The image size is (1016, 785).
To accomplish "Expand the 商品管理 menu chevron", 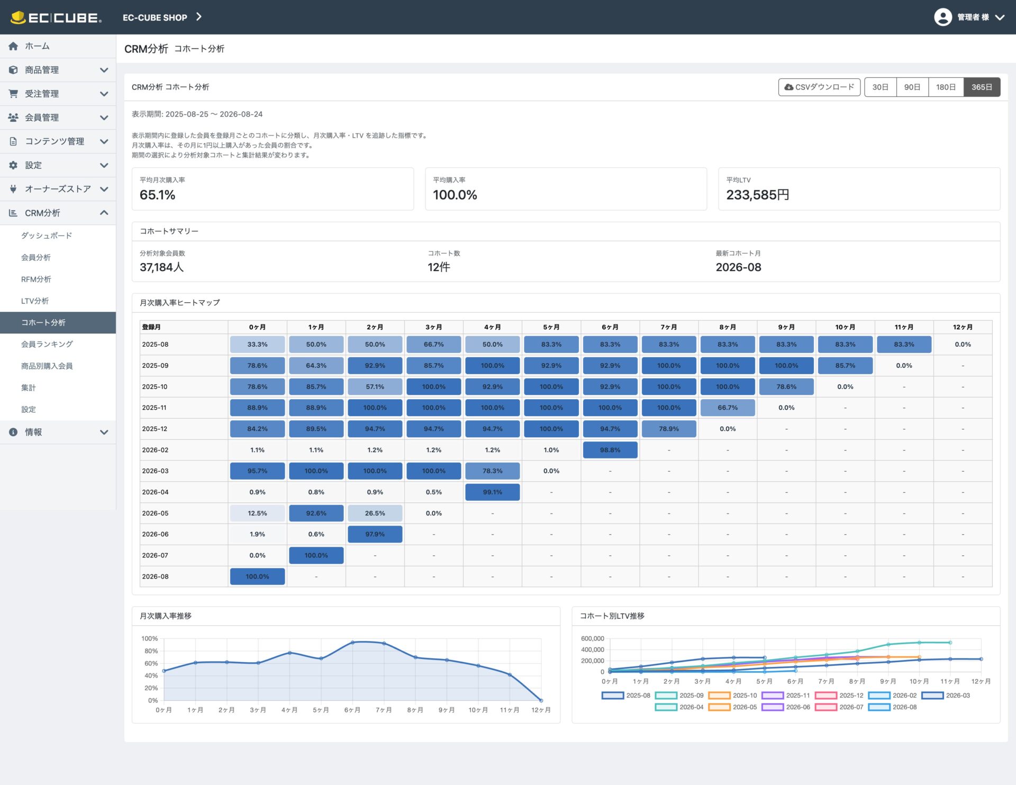I will 104,70.
